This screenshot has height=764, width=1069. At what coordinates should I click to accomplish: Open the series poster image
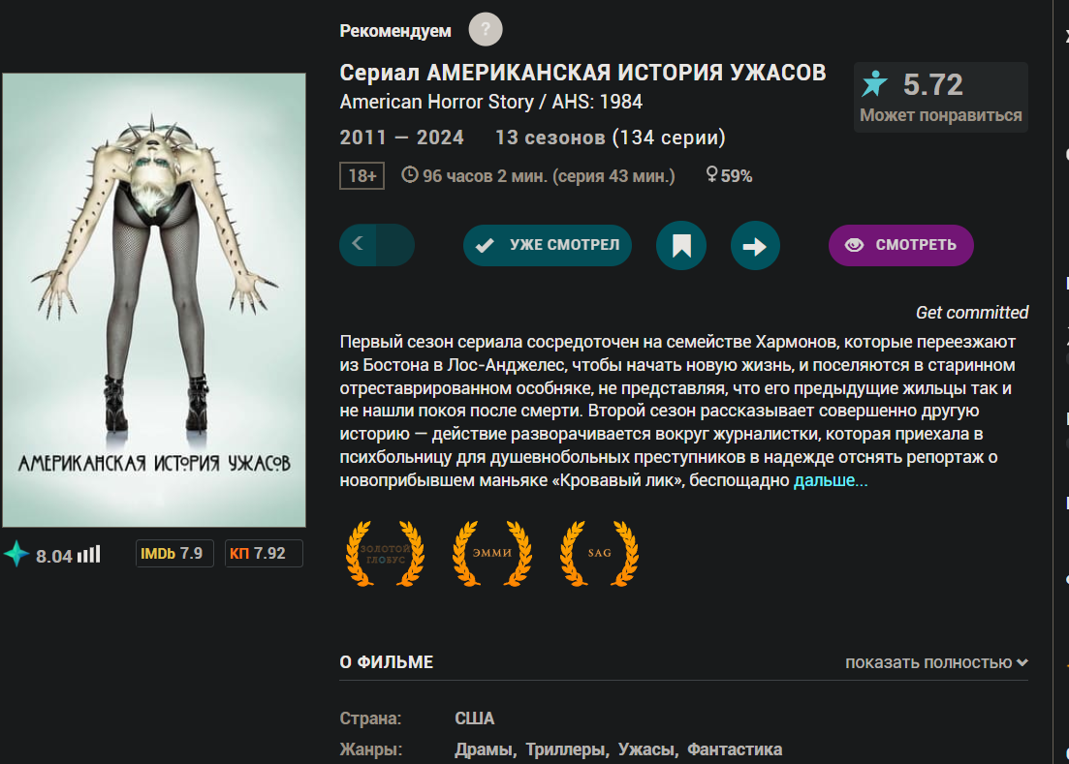pyautogui.click(x=154, y=299)
